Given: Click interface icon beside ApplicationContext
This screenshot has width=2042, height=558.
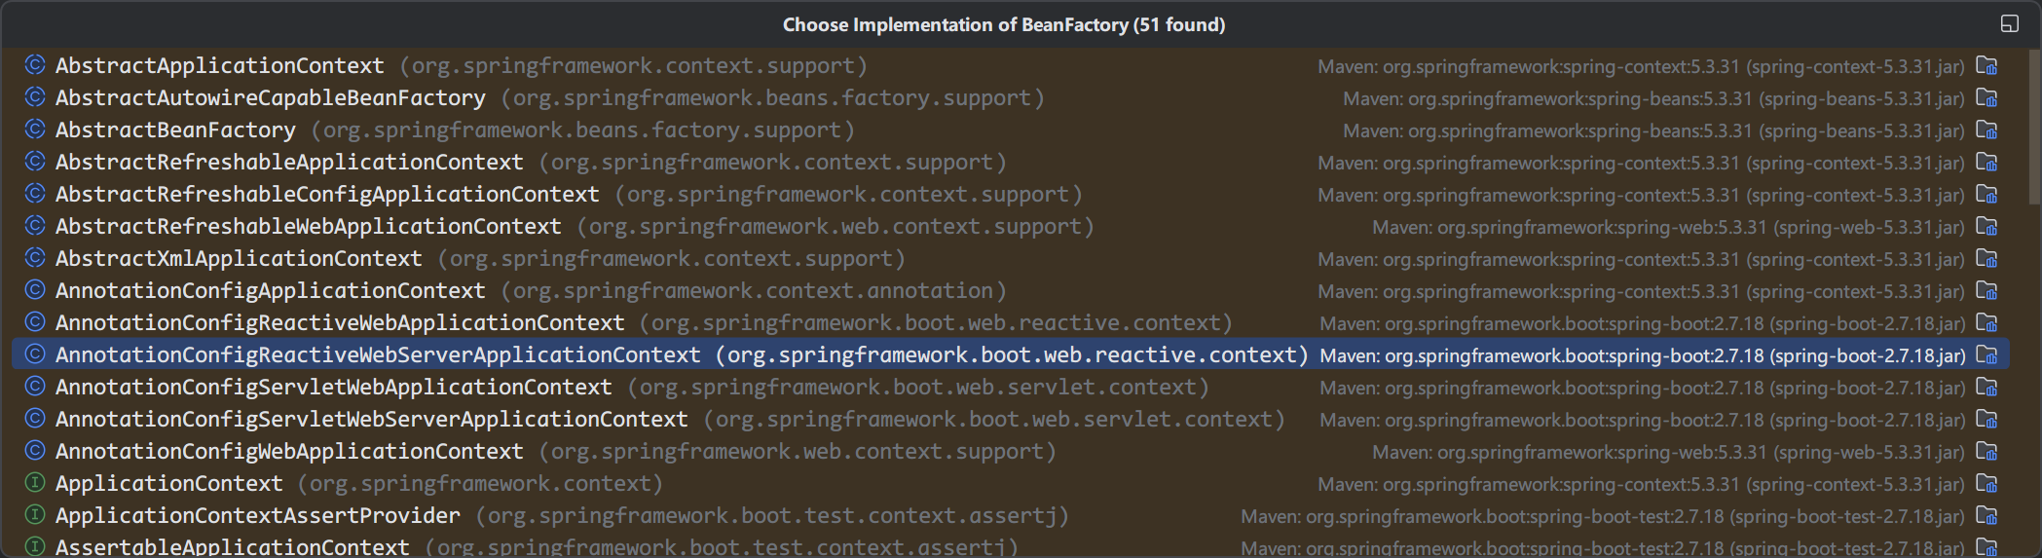Looking at the screenshot, I should tap(35, 483).
